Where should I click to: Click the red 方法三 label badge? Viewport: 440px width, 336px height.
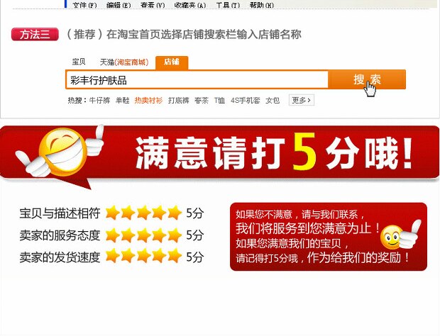tap(35, 35)
